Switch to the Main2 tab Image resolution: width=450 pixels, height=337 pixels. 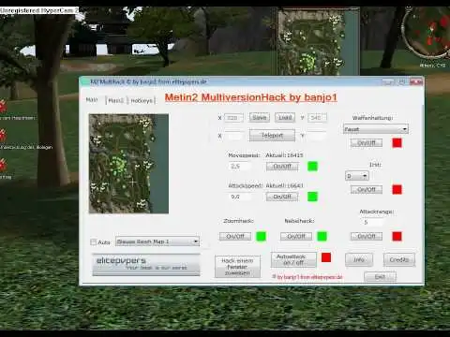pos(116,100)
